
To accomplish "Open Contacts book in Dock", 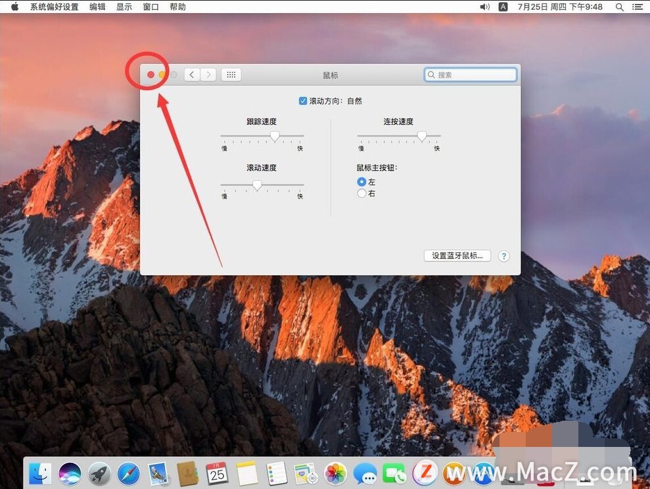I will coord(188,473).
